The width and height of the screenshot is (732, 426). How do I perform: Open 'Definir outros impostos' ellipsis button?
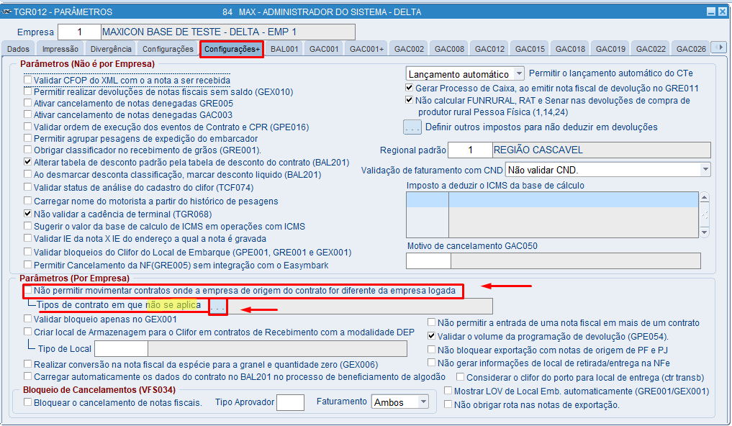pos(412,127)
